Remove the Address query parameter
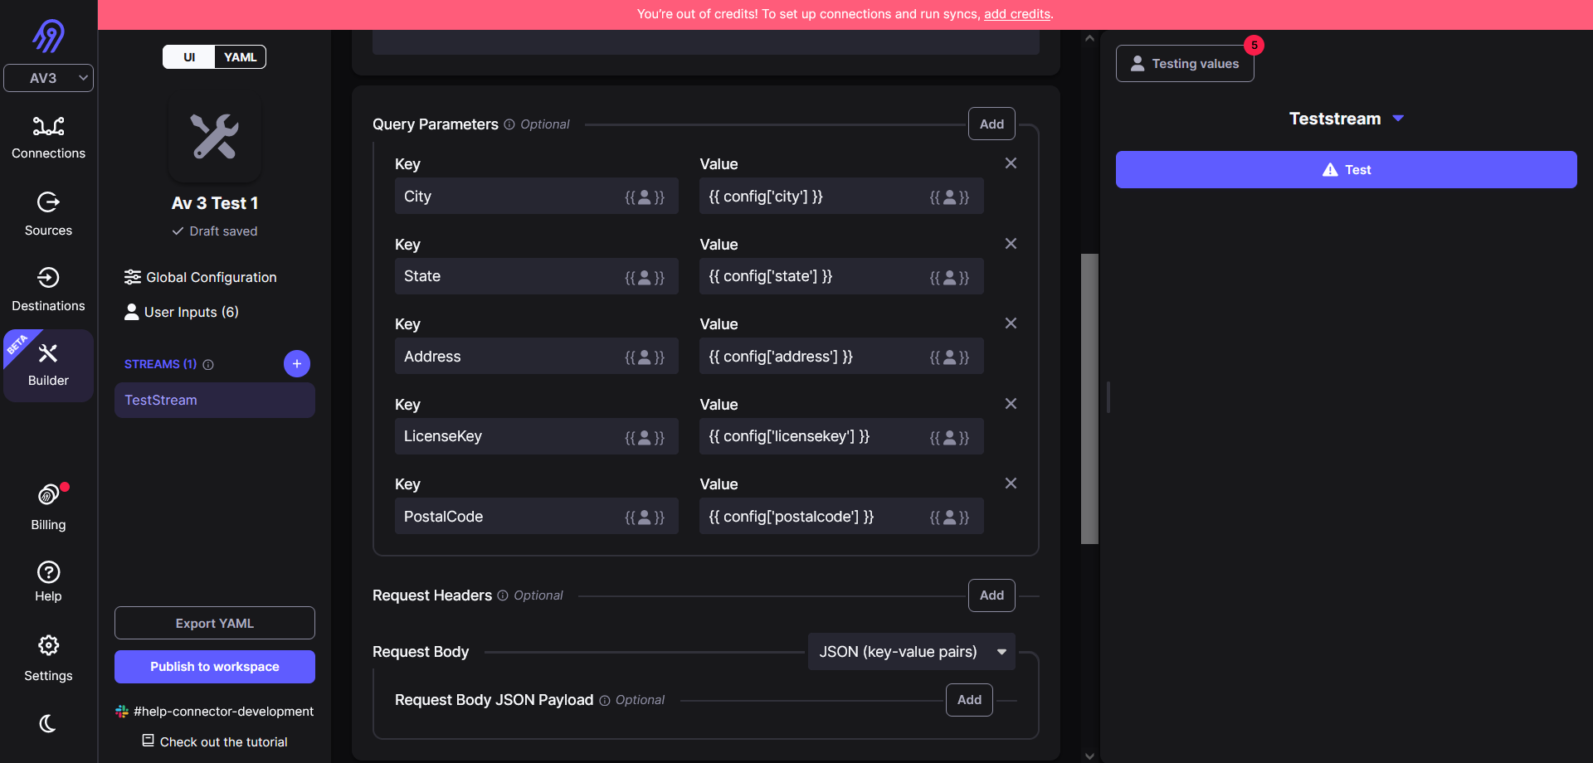This screenshot has height=763, width=1593. click(1011, 323)
